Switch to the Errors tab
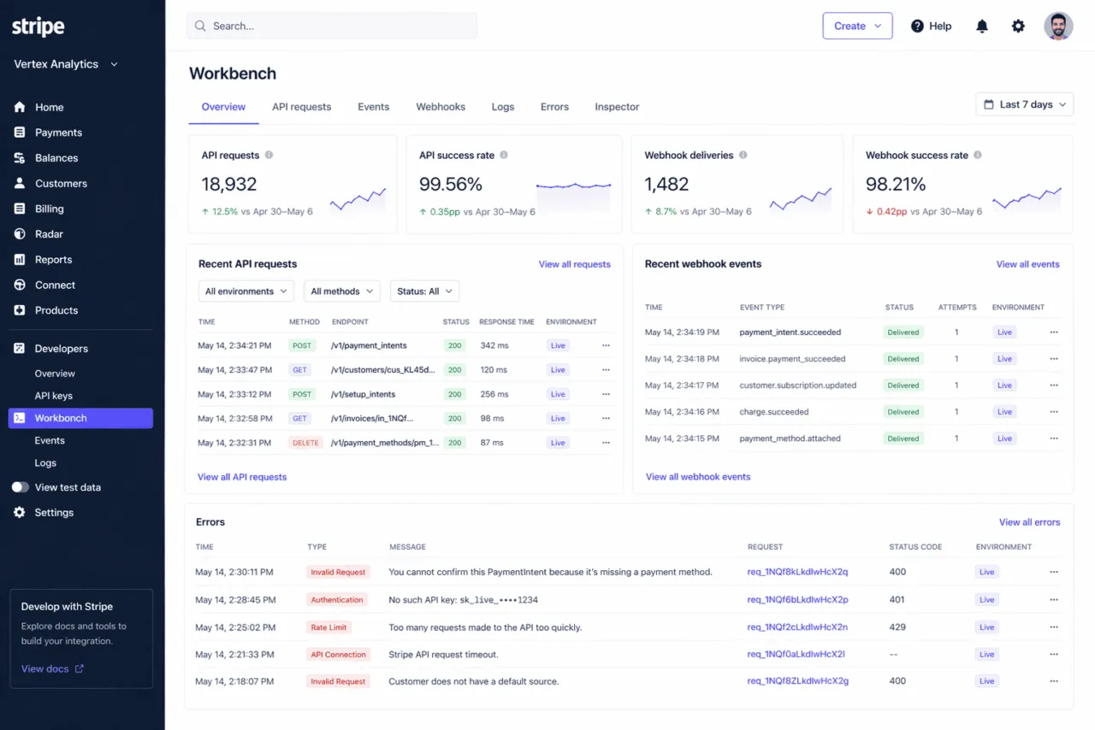Image resolution: width=1095 pixels, height=730 pixels. pyautogui.click(x=554, y=107)
